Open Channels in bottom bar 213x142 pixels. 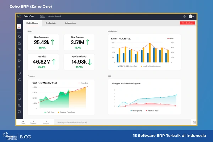33,122
